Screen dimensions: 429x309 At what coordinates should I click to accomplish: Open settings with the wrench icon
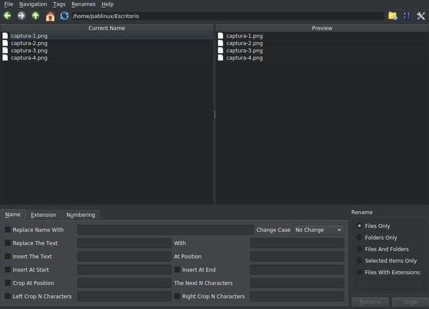421,16
